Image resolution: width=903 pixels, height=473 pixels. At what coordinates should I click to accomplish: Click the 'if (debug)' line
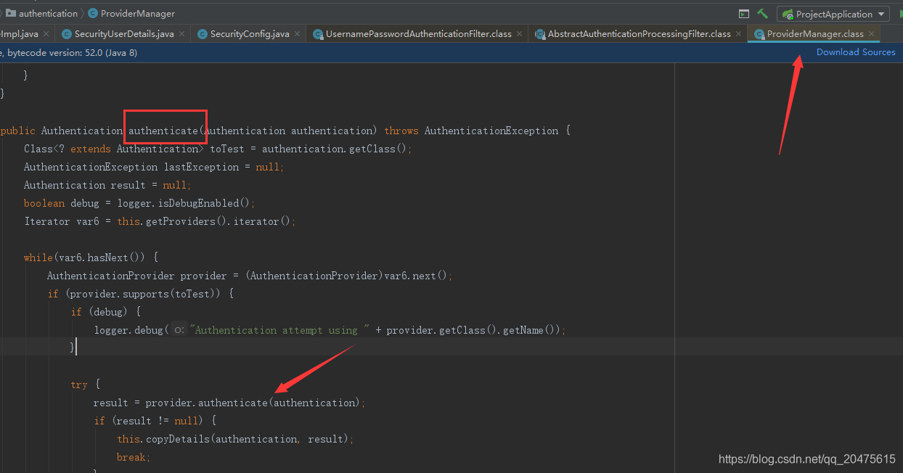[x=105, y=312]
